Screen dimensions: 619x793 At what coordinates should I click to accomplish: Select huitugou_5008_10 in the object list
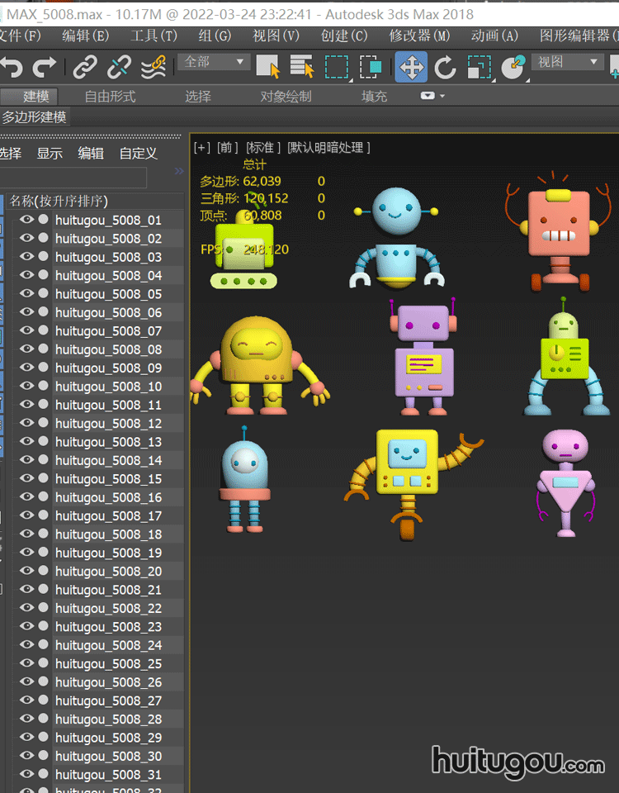pos(109,387)
